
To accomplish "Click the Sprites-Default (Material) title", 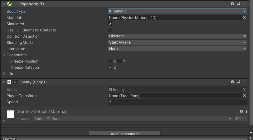I will (x=43, y=111).
